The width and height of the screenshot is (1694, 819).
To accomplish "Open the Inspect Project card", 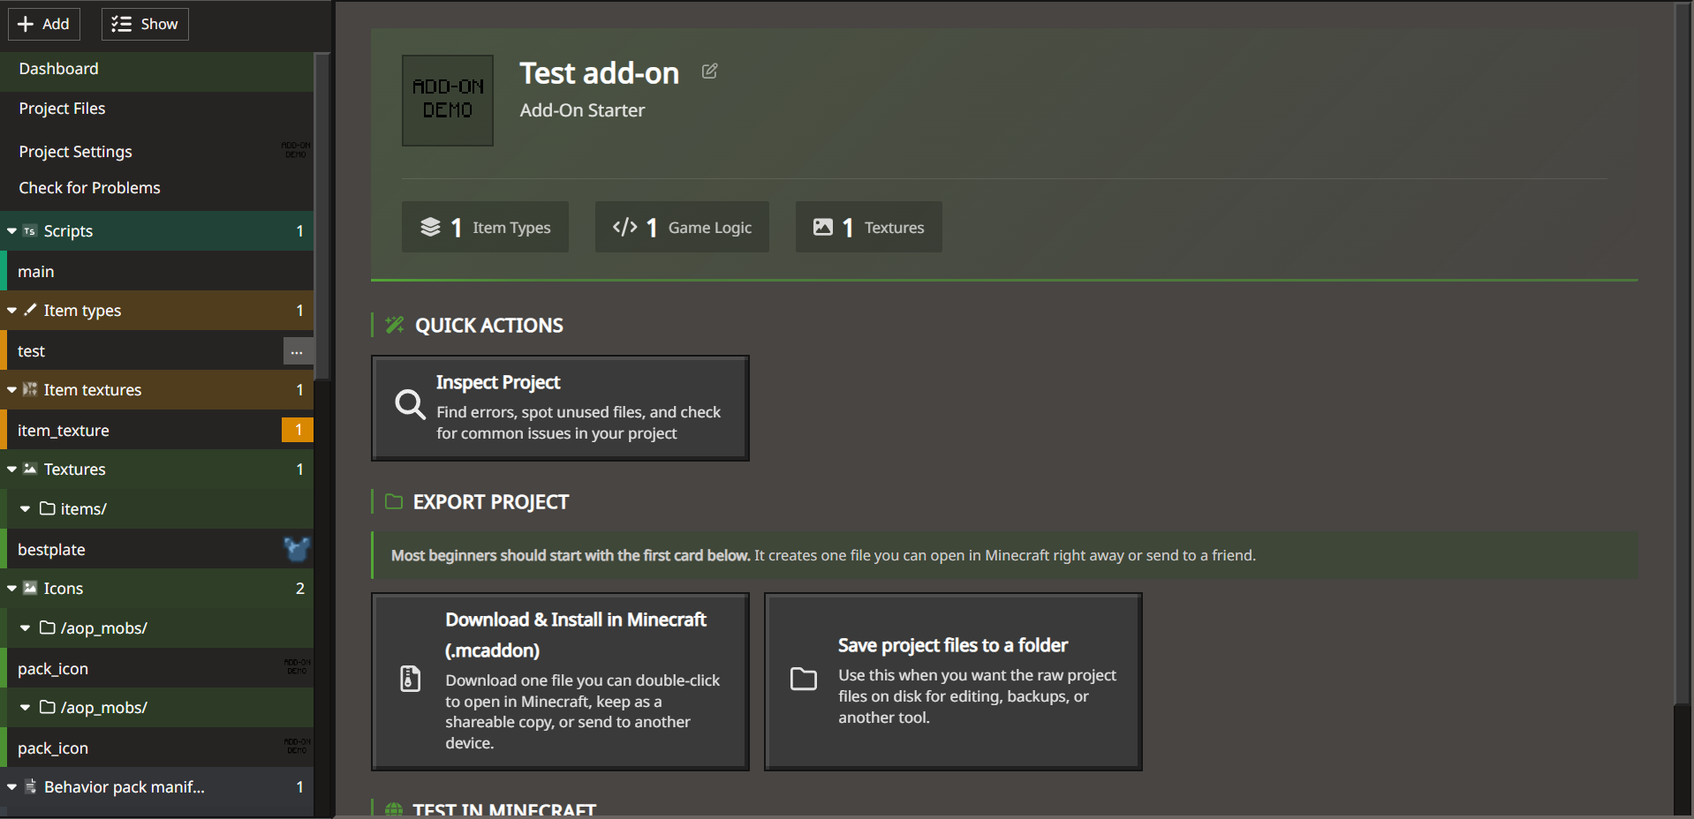I will [x=560, y=408].
